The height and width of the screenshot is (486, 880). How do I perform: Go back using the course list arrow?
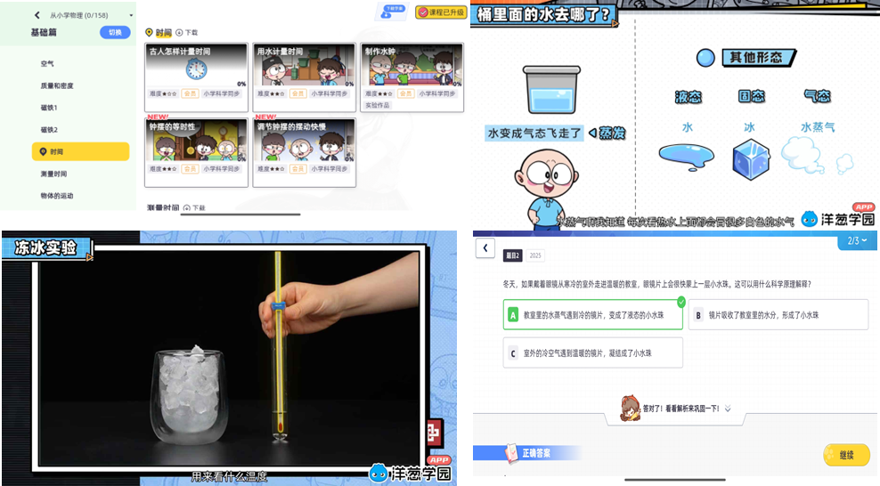click(37, 15)
